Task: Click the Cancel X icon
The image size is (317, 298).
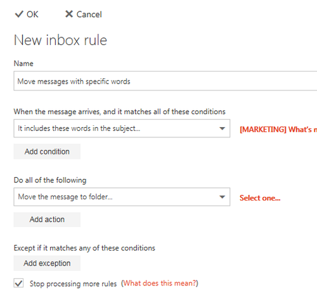Action: 69,14
